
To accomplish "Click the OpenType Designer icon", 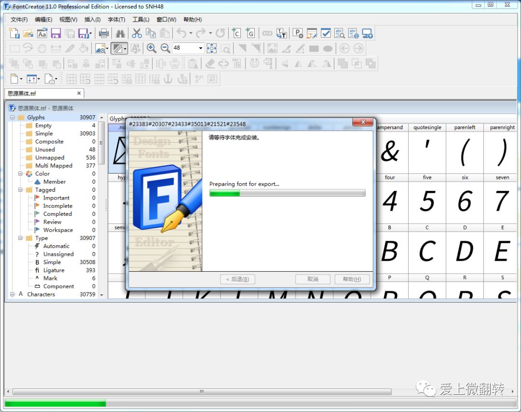I will pos(312,33).
